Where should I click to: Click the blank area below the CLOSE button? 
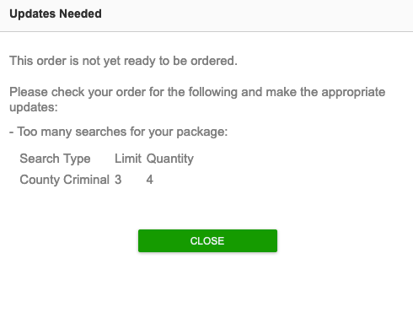pyautogui.click(x=207, y=284)
